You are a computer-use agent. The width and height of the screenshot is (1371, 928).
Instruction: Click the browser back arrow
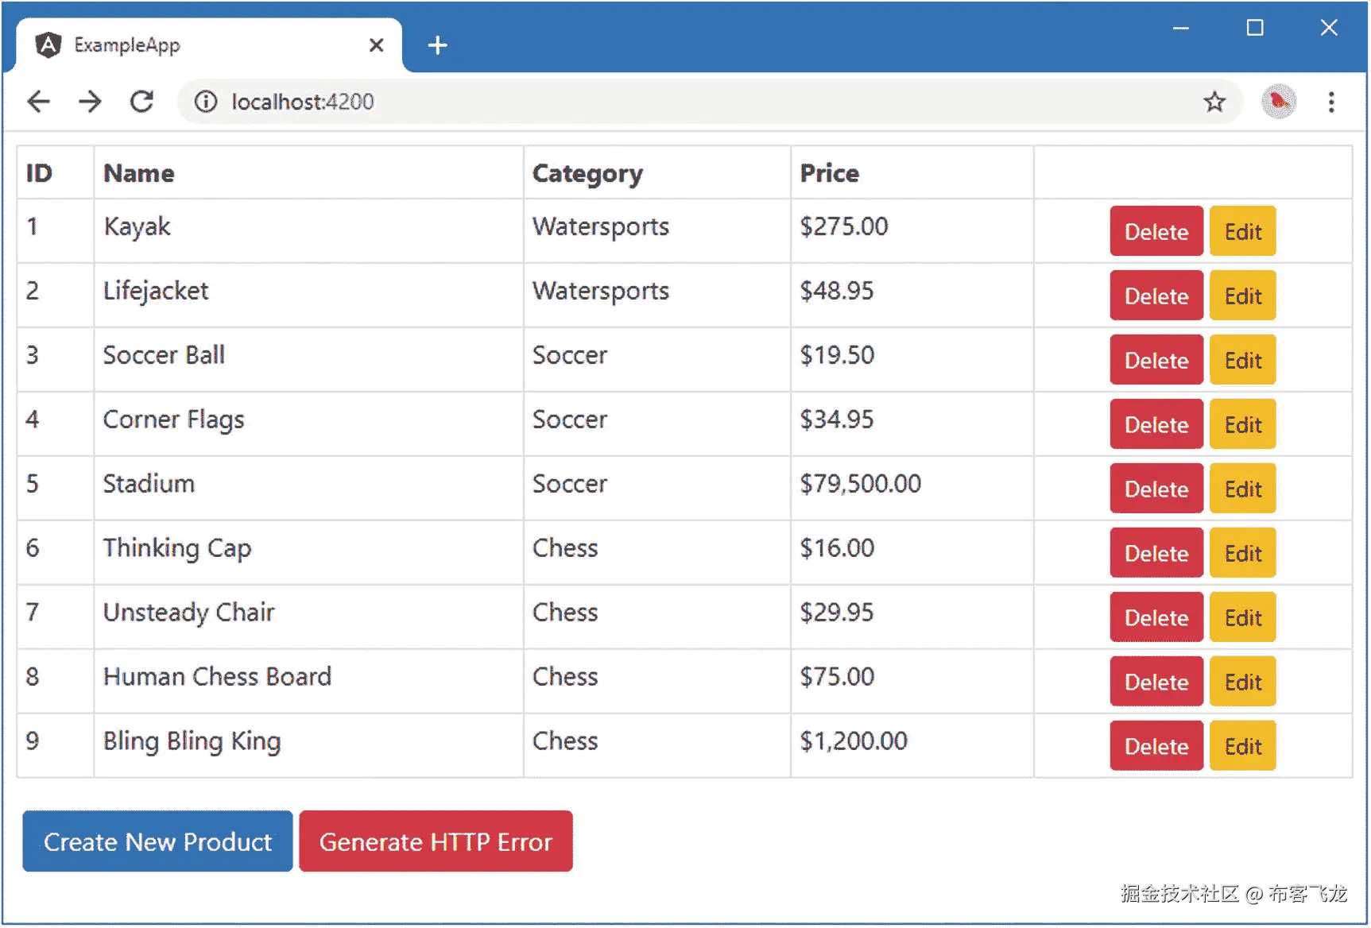point(38,102)
